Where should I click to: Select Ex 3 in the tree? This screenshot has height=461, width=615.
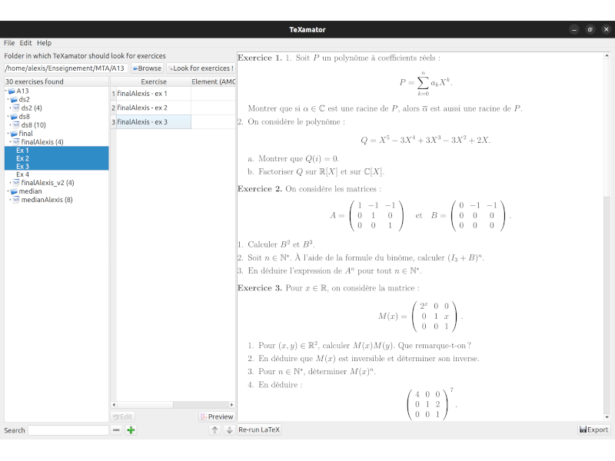click(x=56, y=166)
